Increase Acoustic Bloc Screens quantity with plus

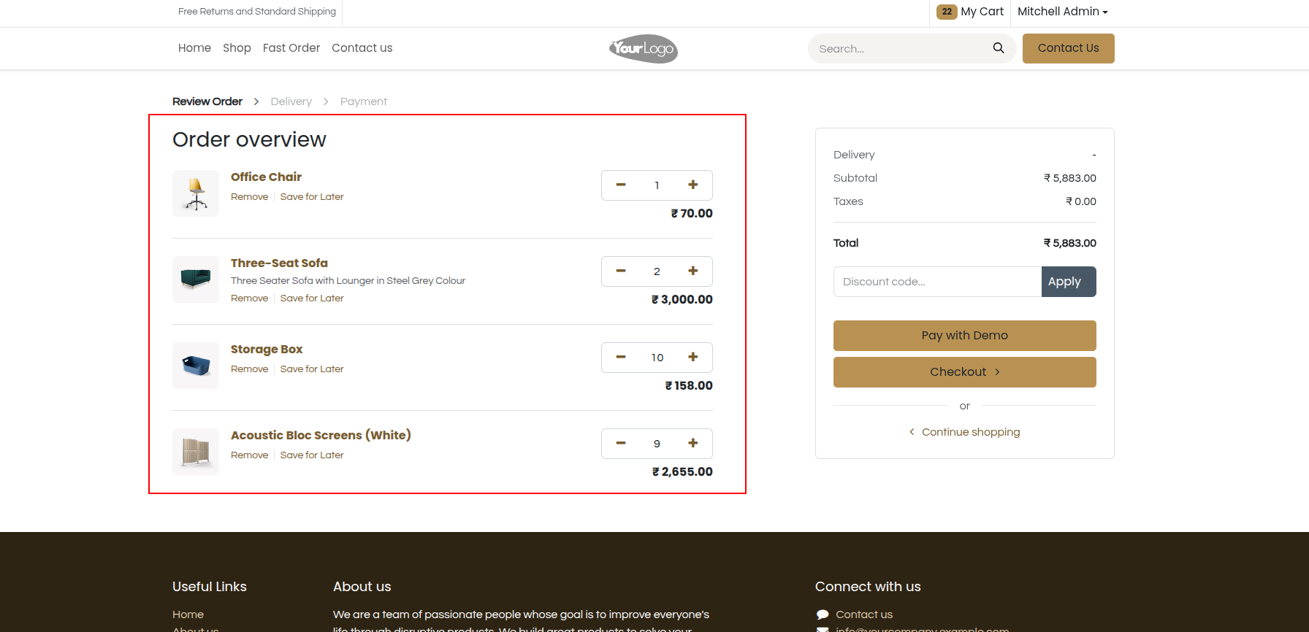[693, 443]
